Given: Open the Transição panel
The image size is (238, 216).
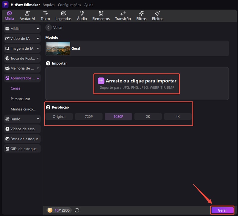Looking at the screenshot, I should [123, 16].
